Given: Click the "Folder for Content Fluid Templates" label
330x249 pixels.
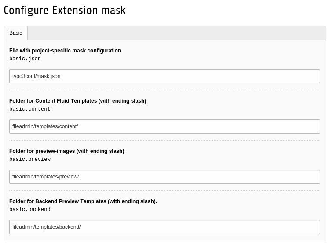Looking at the screenshot, I should [78, 101].
